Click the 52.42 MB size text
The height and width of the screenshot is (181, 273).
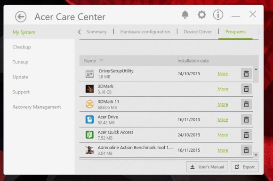pyautogui.click(x=106, y=123)
